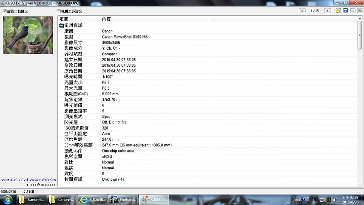Show hidden tray icons with up arrow
This screenshot has height=205, width=364.
[x=313, y=200]
